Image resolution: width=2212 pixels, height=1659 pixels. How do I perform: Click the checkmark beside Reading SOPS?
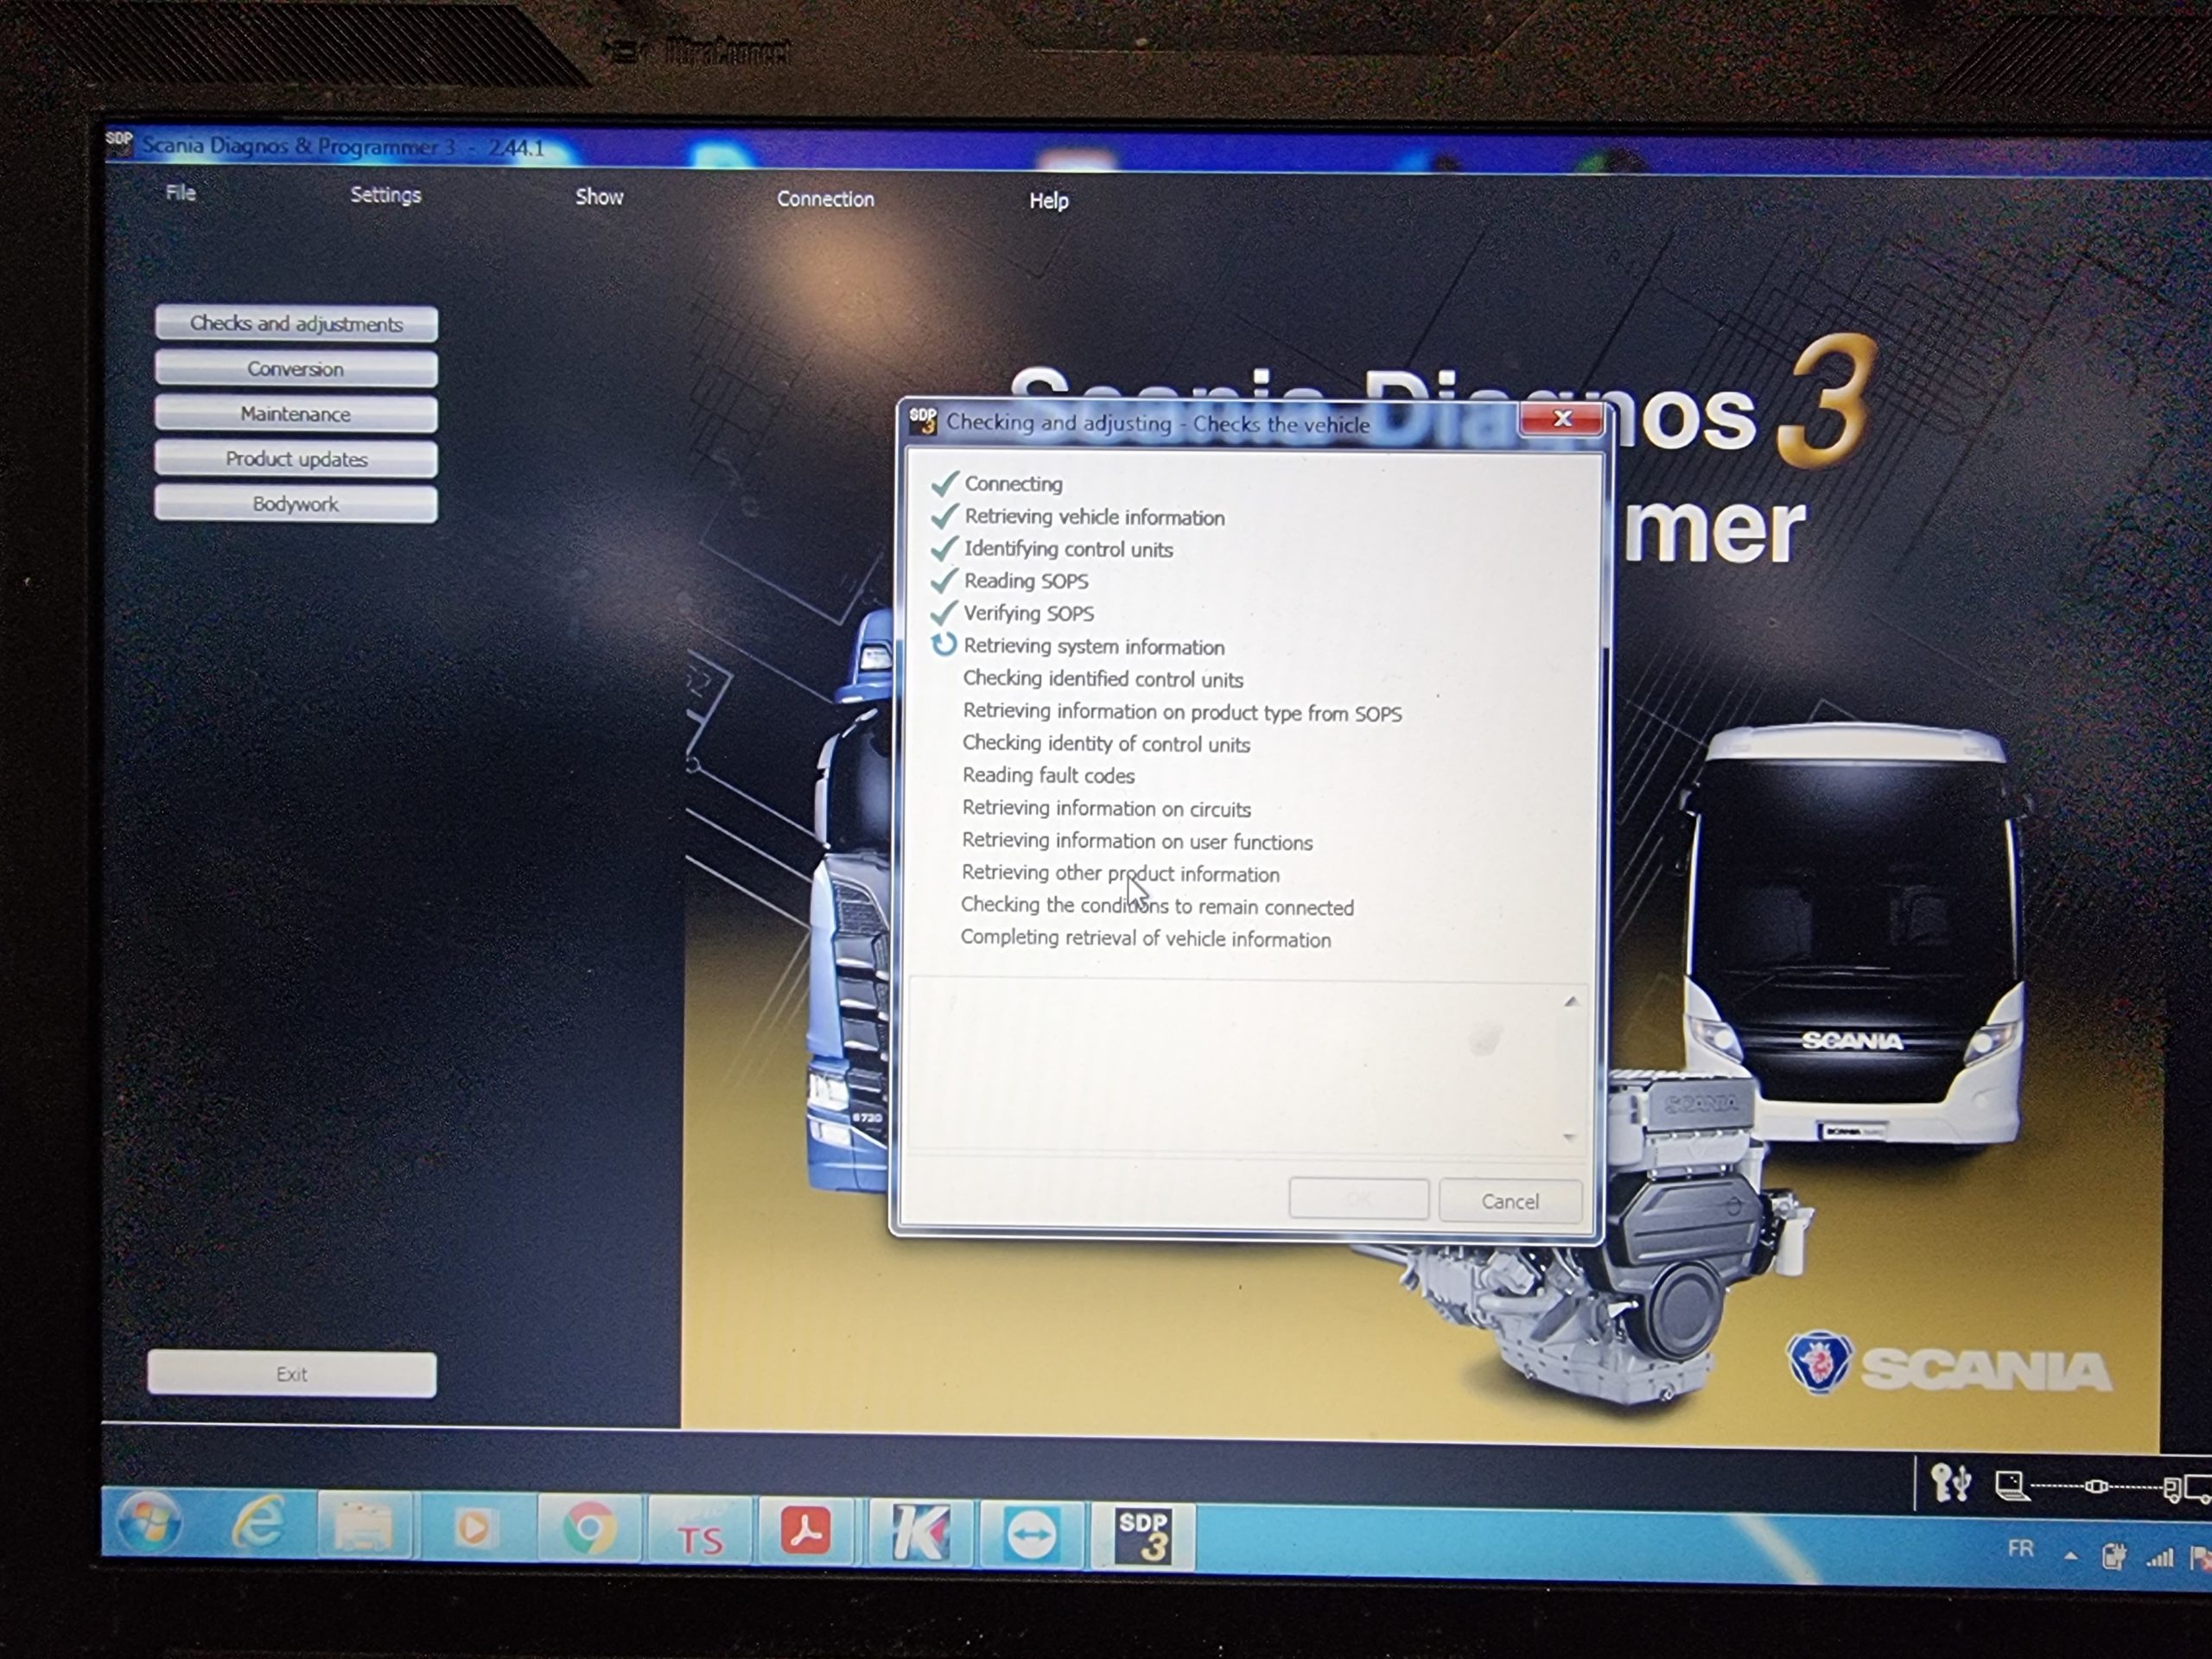(x=944, y=580)
